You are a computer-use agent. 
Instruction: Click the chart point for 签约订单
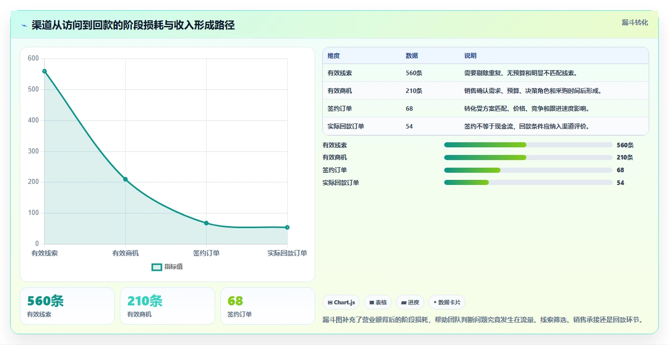[206, 223]
